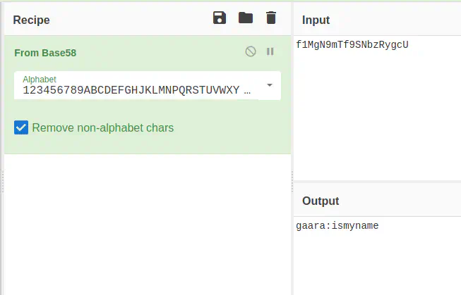Disable the From Base58 operation

[x=251, y=52]
